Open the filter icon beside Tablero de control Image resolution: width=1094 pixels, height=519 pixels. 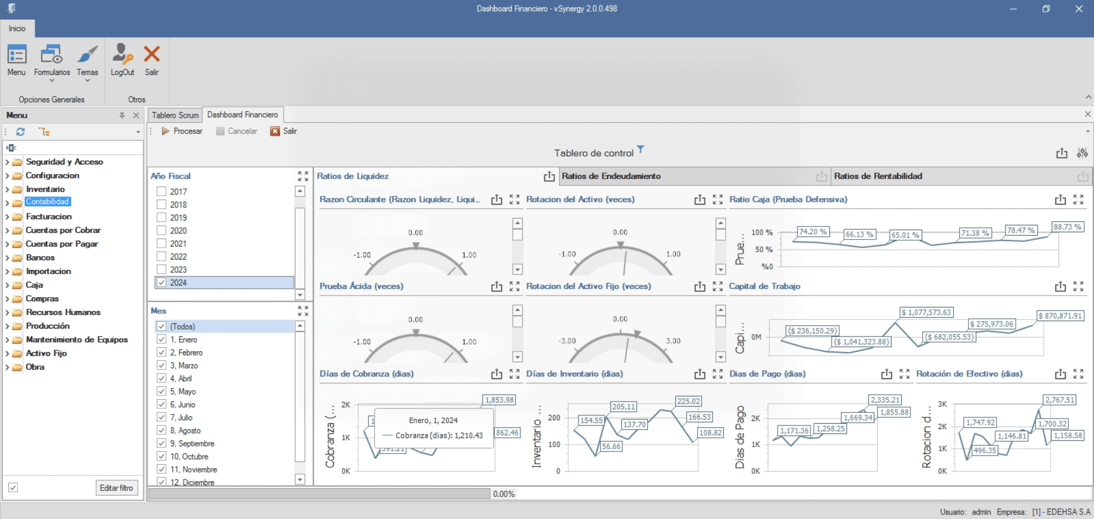coord(641,149)
